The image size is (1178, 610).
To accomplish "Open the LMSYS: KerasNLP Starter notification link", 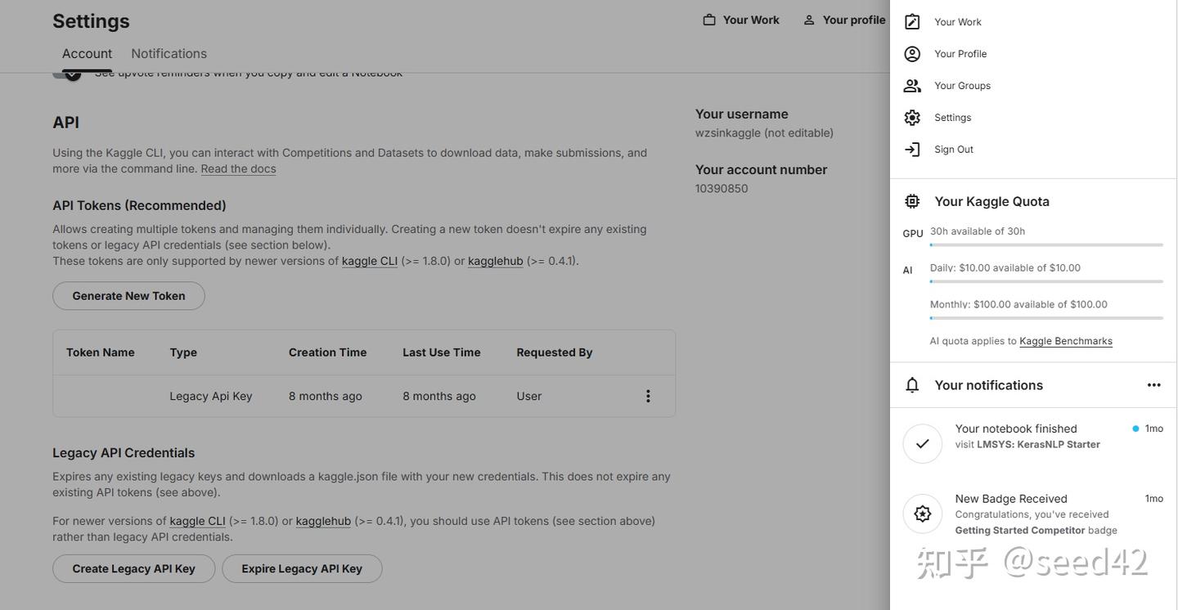I will [x=1038, y=445].
